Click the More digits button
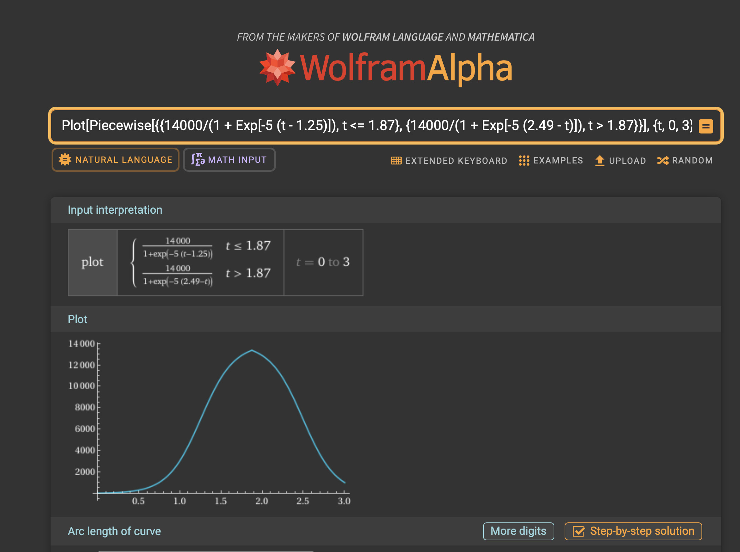Image resolution: width=740 pixels, height=552 pixels. coord(519,531)
